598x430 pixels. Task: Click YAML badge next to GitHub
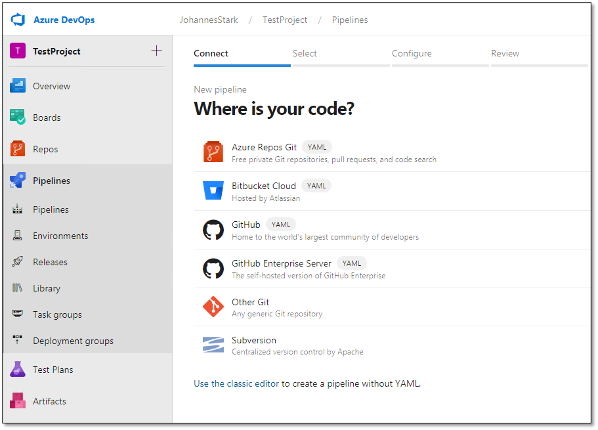pyautogui.click(x=281, y=225)
